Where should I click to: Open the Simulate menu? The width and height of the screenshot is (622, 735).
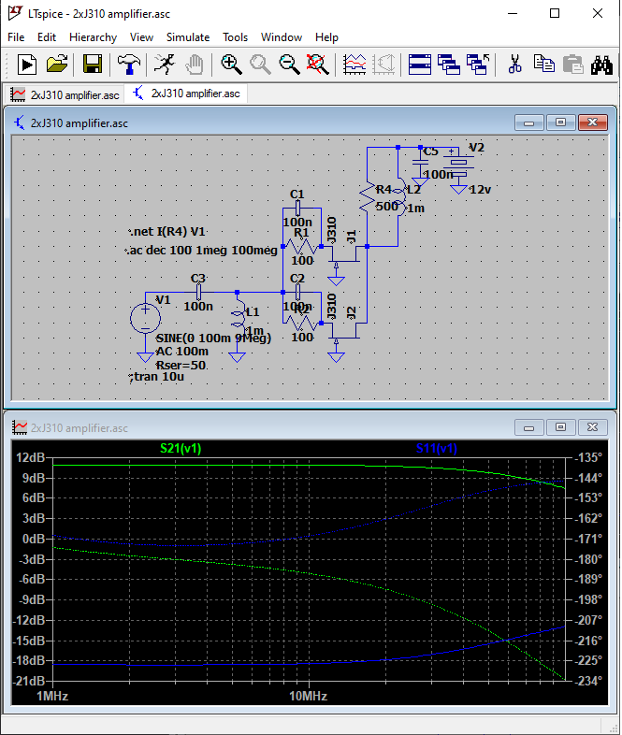pyautogui.click(x=188, y=37)
